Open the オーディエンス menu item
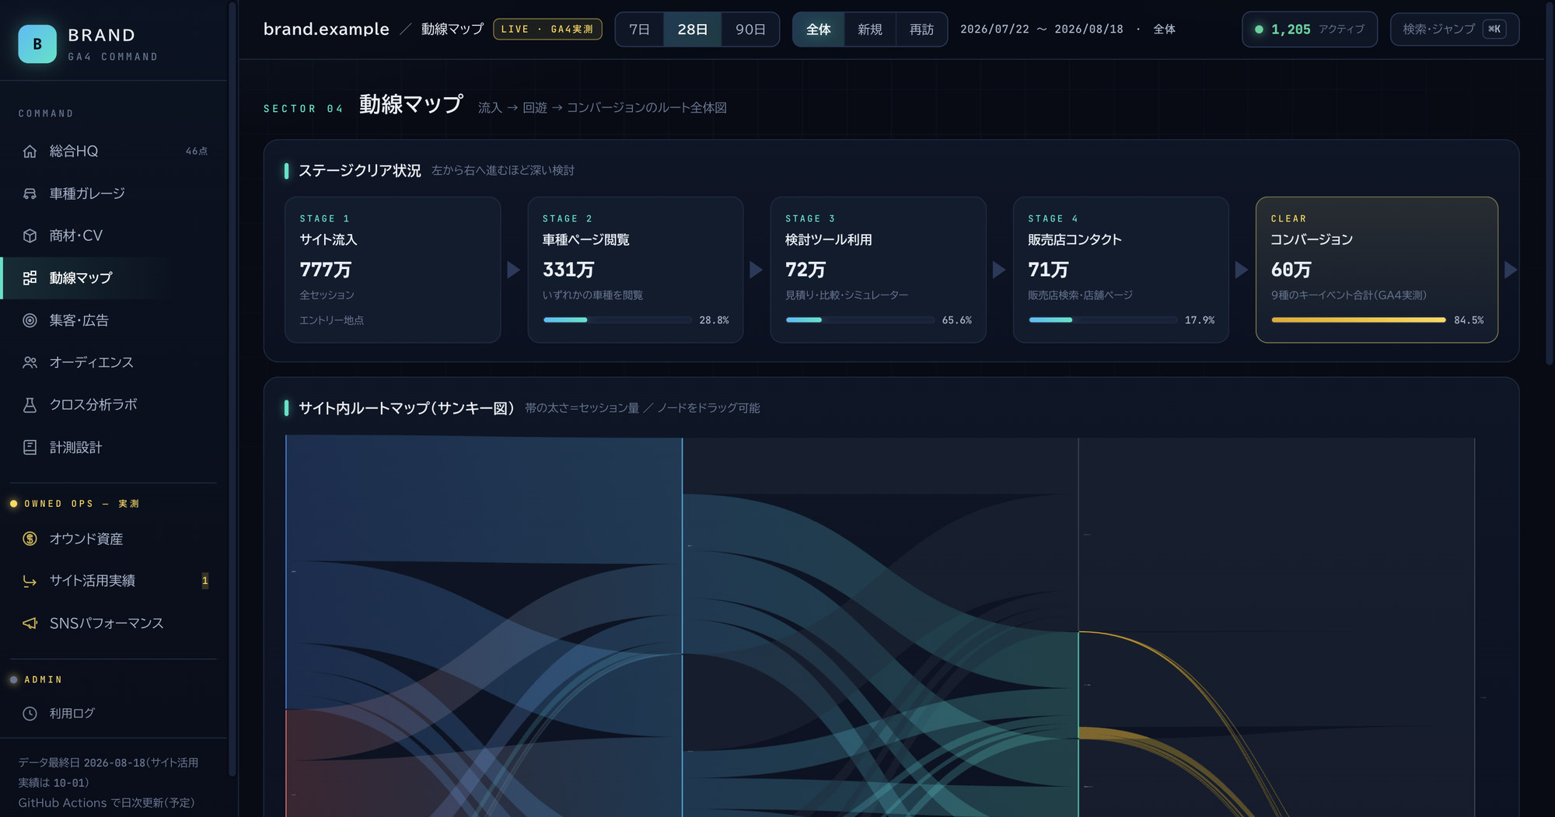 tap(114, 362)
